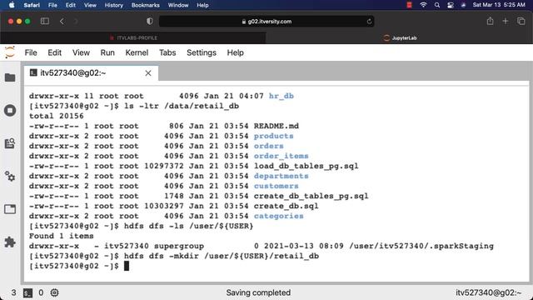Click hr_db directory name
The height and width of the screenshot is (300, 533).
pos(281,96)
